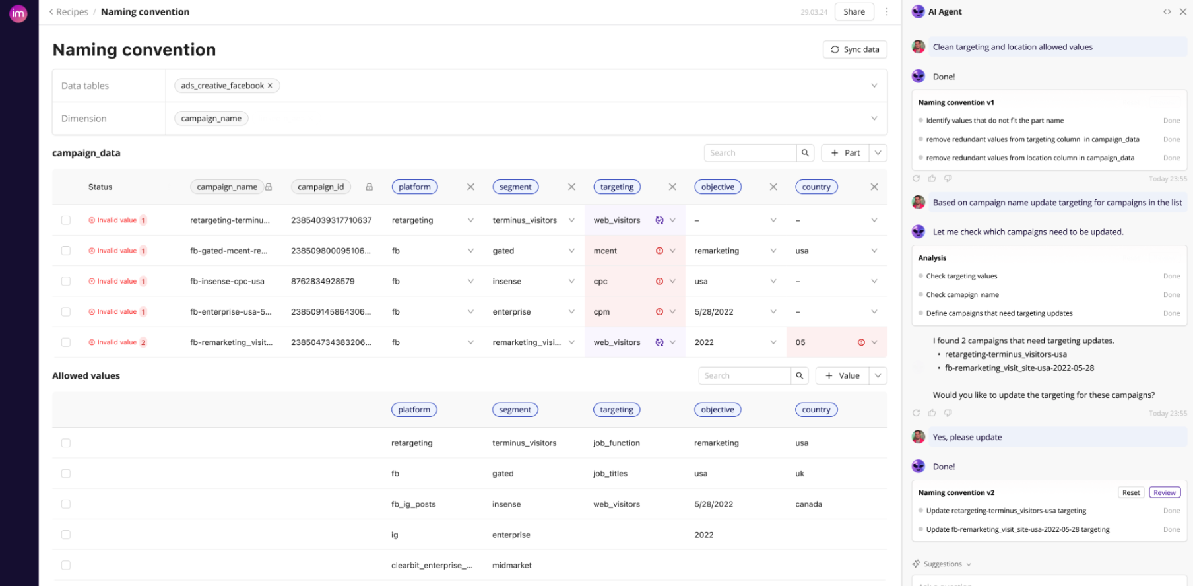Open the dropdown arrow next to Part
The width and height of the screenshot is (1193, 586).
point(878,153)
